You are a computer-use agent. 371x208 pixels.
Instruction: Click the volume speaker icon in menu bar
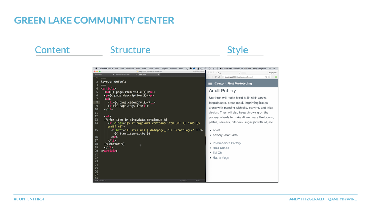pyautogui.click(x=221, y=68)
